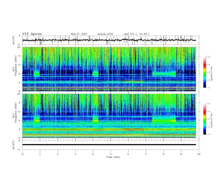Click the ch.1 waveform trace panel
The width and height of the screenshot is (224, 173).
[x=111, y=40]
